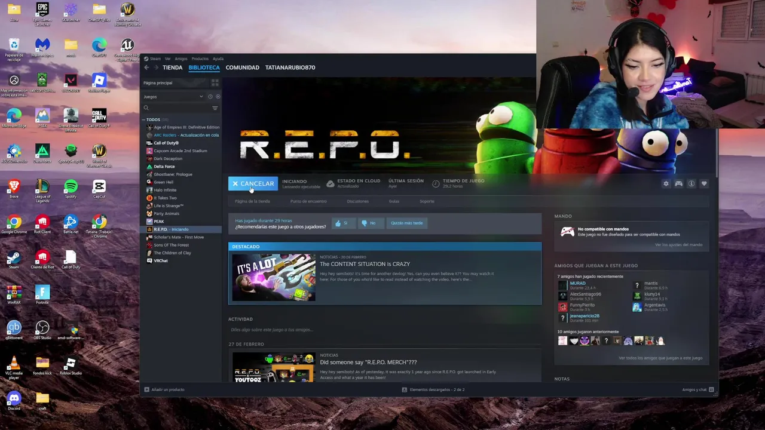765x430 pixels.
Task: Open Spotify desktop shortcut
Action: click(x=71, y=189)
